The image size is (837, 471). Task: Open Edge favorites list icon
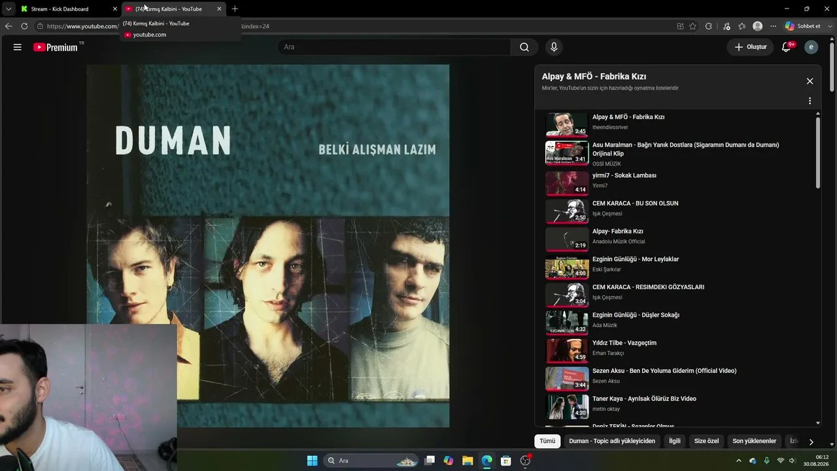tap(742, 26)
